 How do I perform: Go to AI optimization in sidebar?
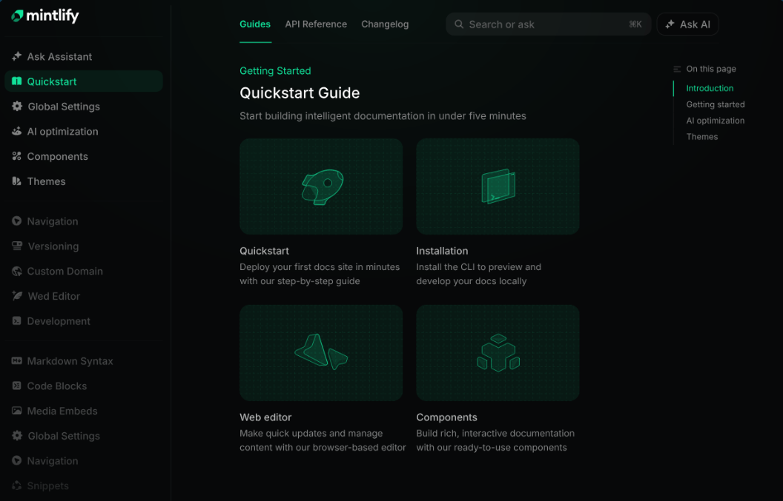83,131
